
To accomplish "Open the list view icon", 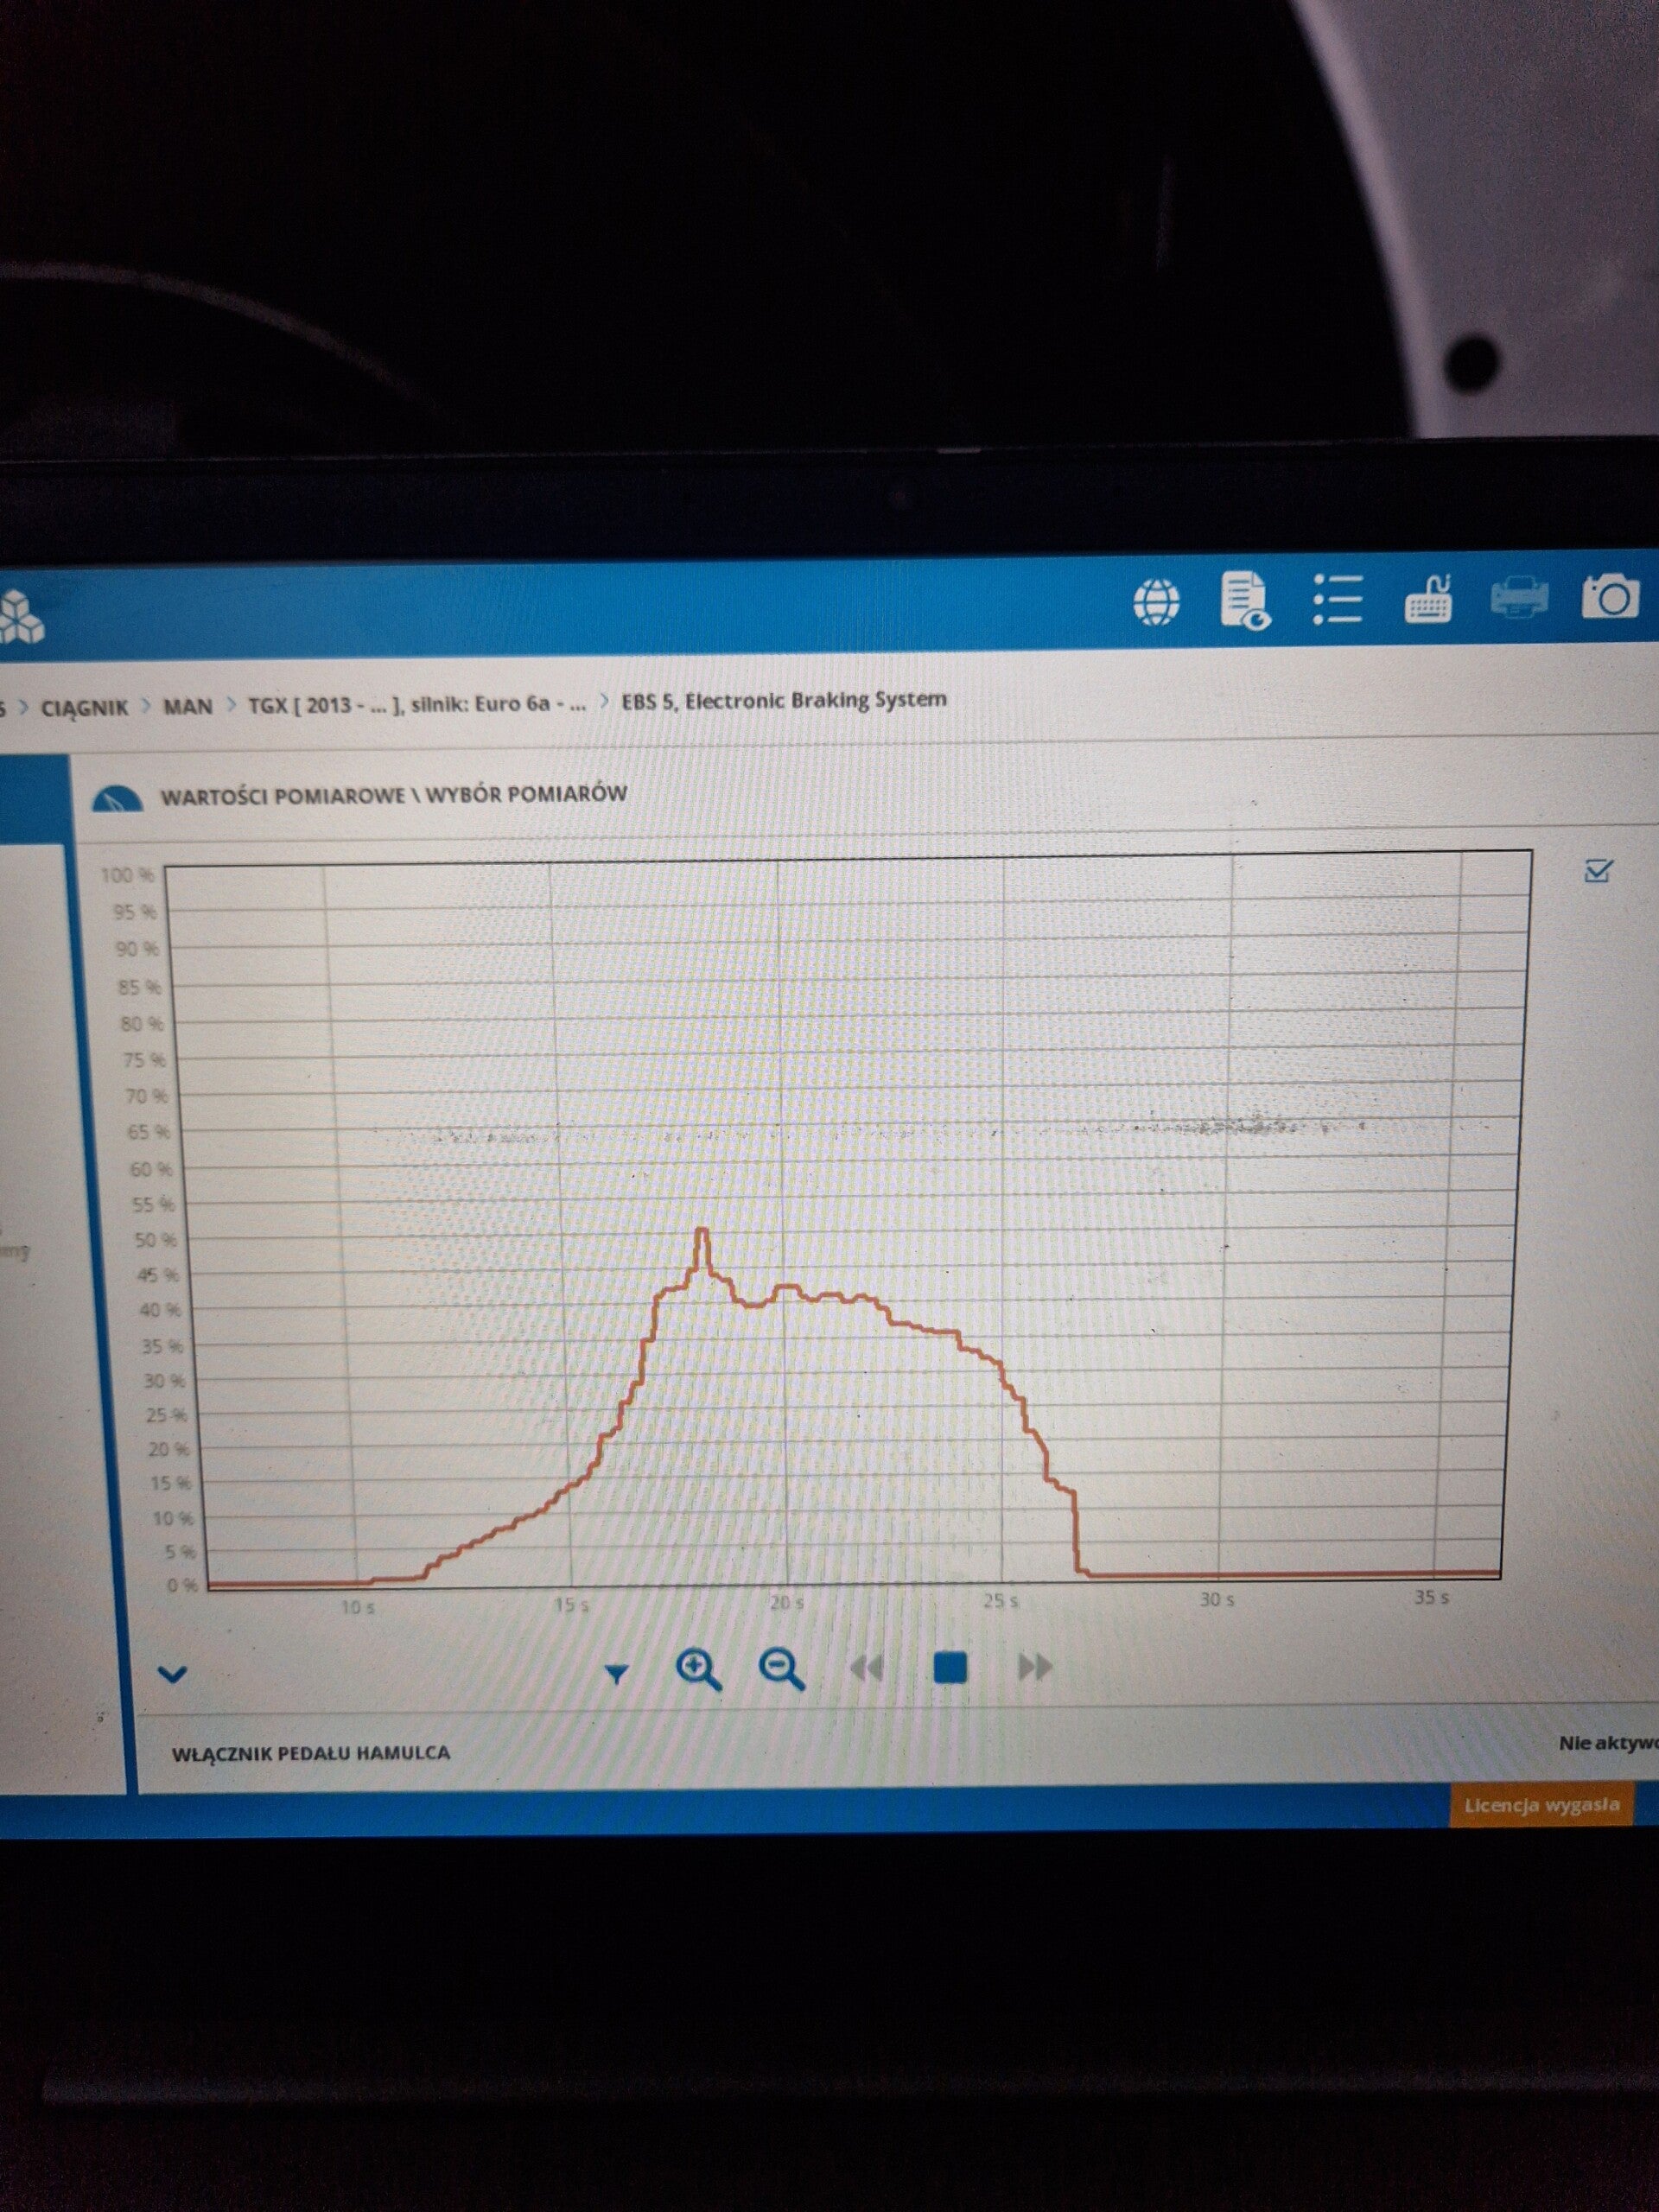I will click(1338, 600).
